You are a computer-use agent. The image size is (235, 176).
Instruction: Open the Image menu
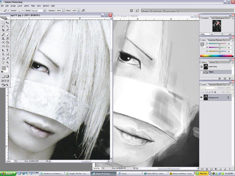pos(13,6)
